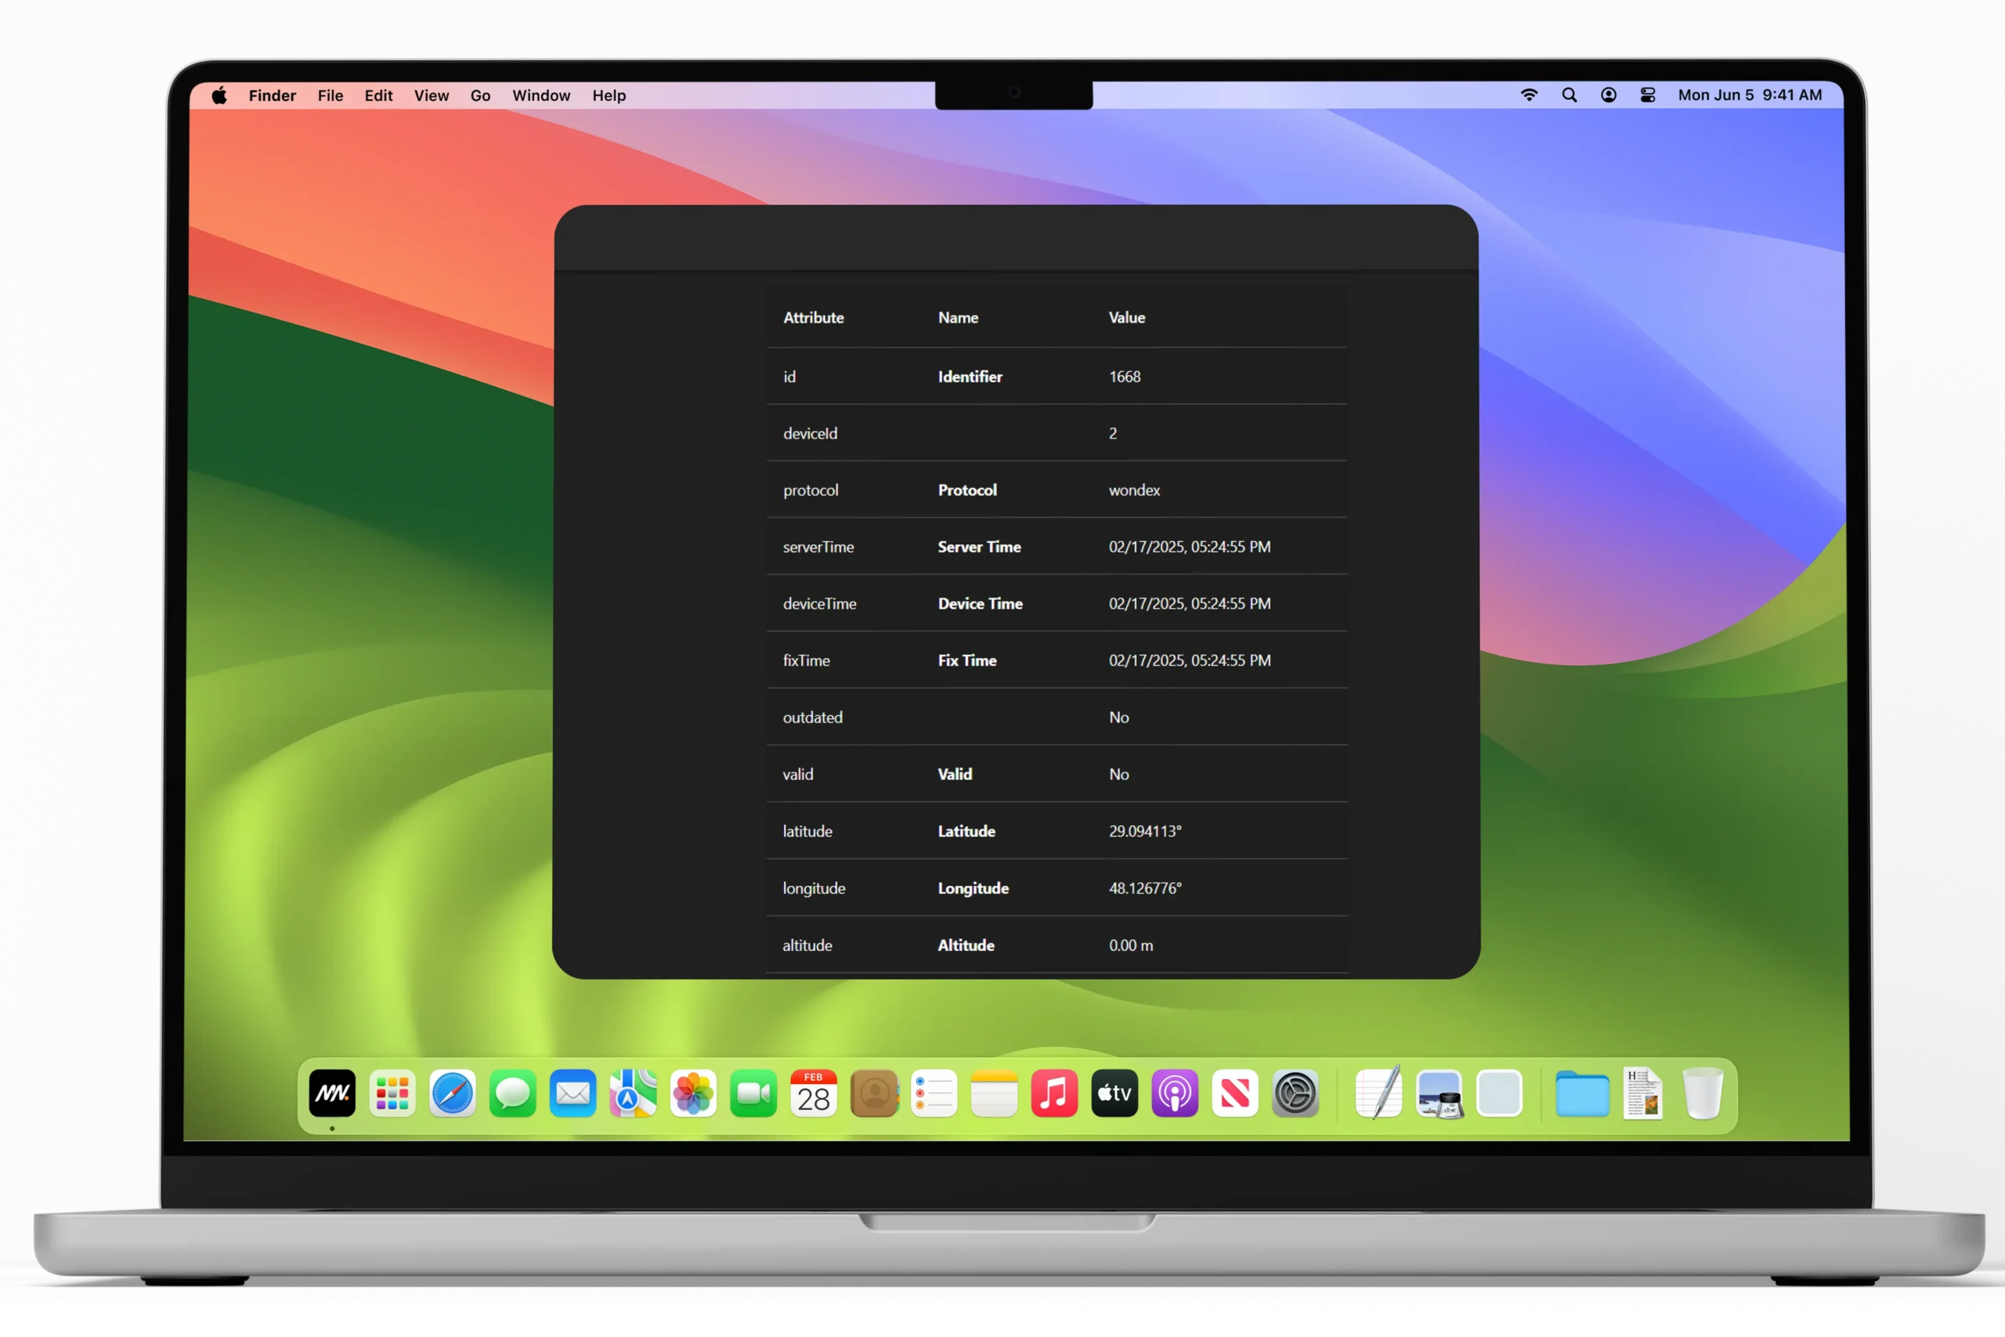Click the user account menu bar icon
2005x1337 pixels.
[x=1608, y=95]
